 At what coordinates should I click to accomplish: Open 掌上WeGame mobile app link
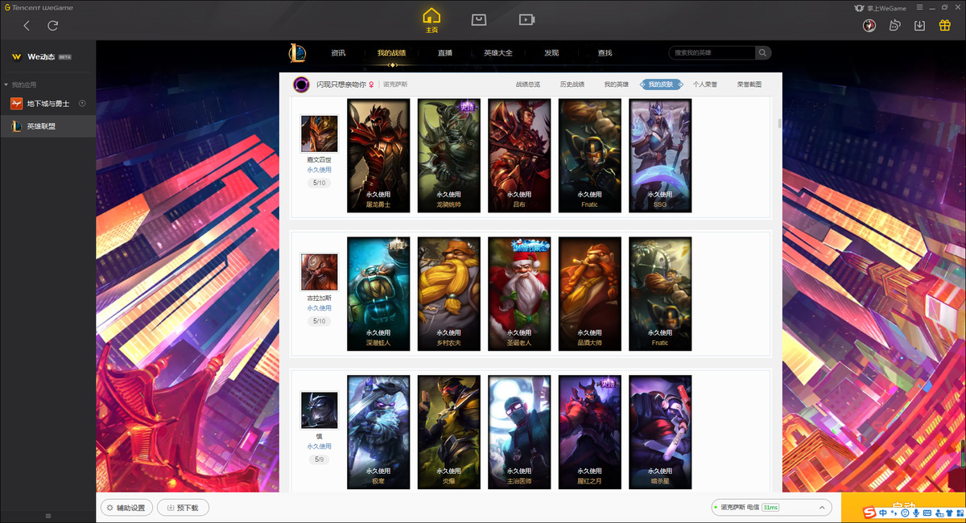[x=881, y=8]
